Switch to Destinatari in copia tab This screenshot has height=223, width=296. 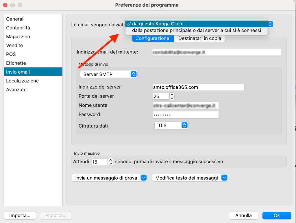199,38
